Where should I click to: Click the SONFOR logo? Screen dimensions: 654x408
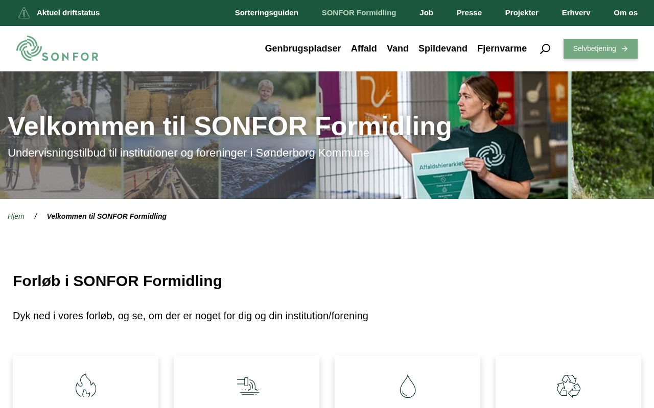point(57,48)
